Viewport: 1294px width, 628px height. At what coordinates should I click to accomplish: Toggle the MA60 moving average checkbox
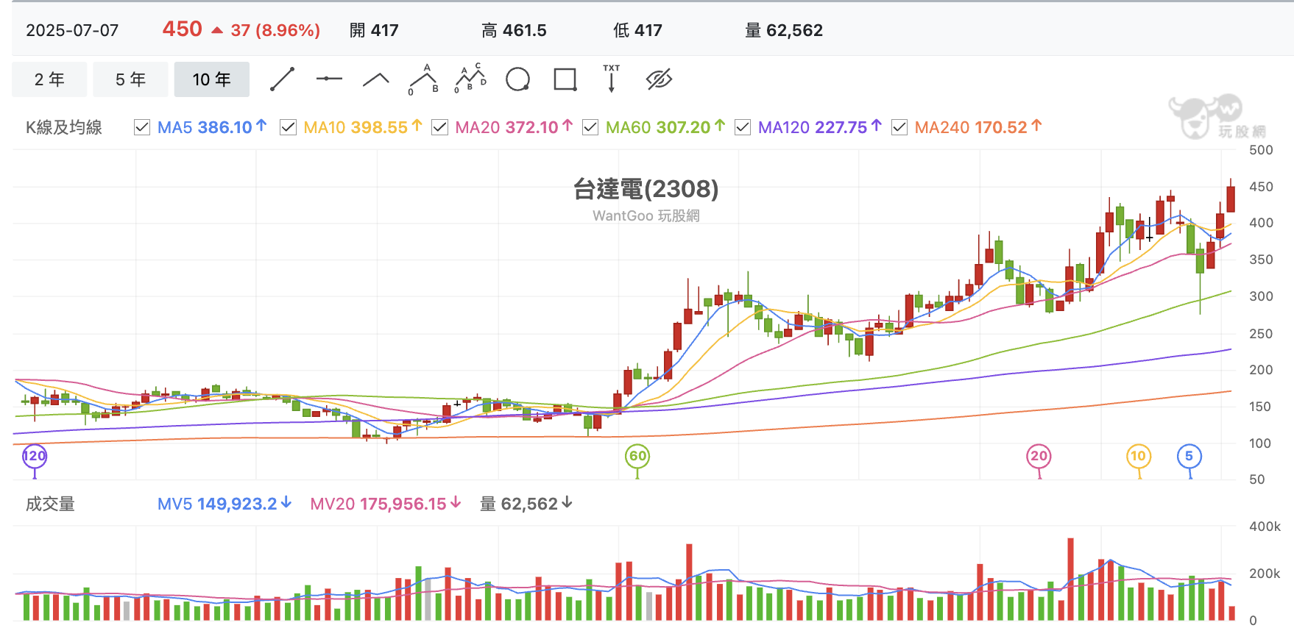(x=590, y=127)
